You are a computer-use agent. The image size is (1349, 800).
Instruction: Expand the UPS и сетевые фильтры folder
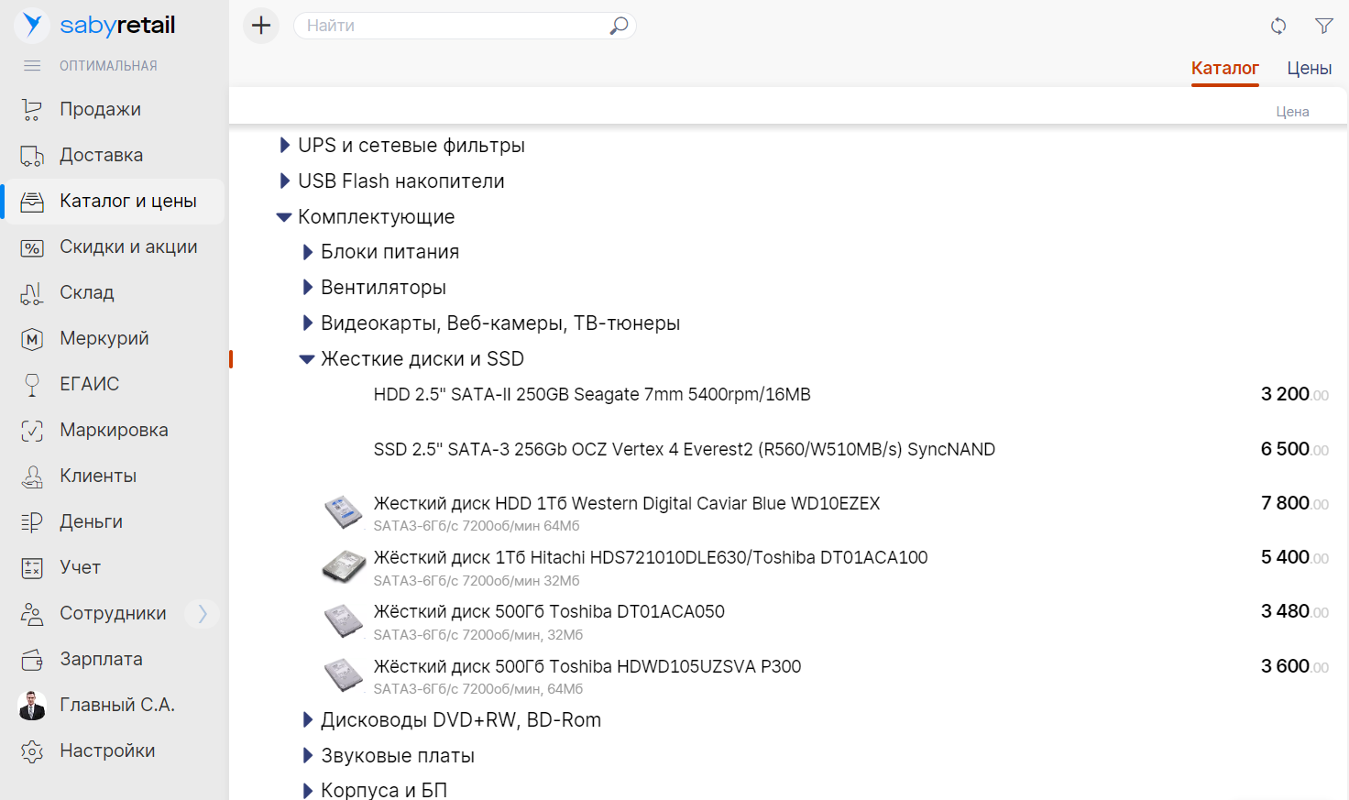(x=284, y=146)
